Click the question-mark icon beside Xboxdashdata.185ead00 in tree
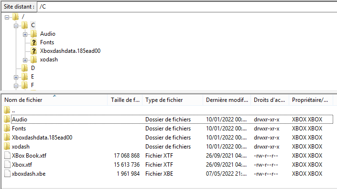The width and height of the screenshot is (337, 189). click(x=33, y=51)
